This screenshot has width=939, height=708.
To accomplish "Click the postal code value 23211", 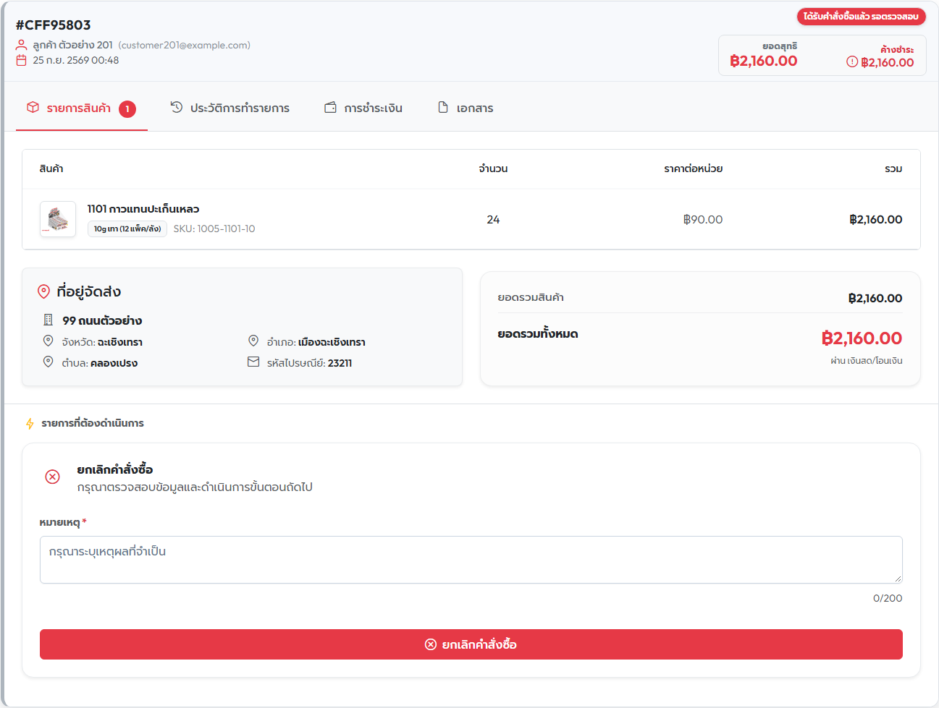I will tap(340, 363).
